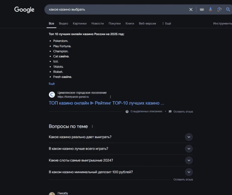Start voice search with microphone icon

[210, 9]
